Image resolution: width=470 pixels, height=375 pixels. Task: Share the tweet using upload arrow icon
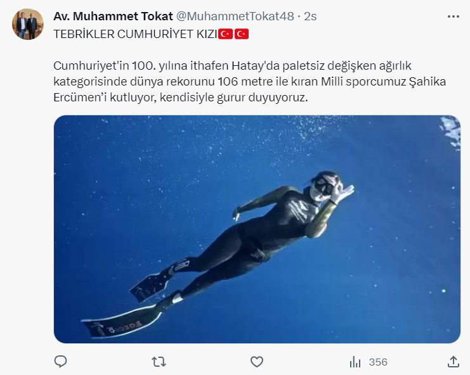454,362
